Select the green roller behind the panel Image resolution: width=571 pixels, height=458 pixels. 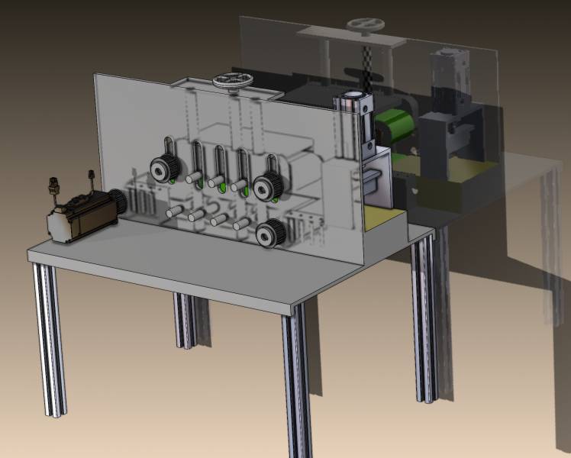(397, 127)
